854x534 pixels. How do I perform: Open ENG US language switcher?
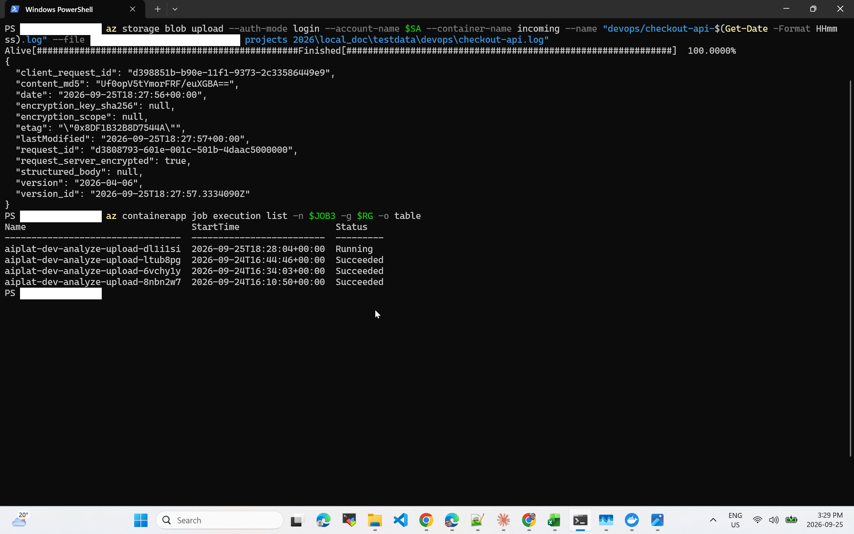[x=736, y=520]
